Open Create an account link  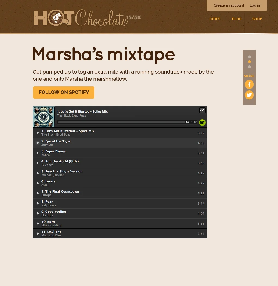click(229, 5)
